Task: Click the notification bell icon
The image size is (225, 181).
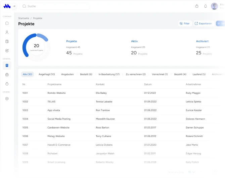Action: coord(206,6)
